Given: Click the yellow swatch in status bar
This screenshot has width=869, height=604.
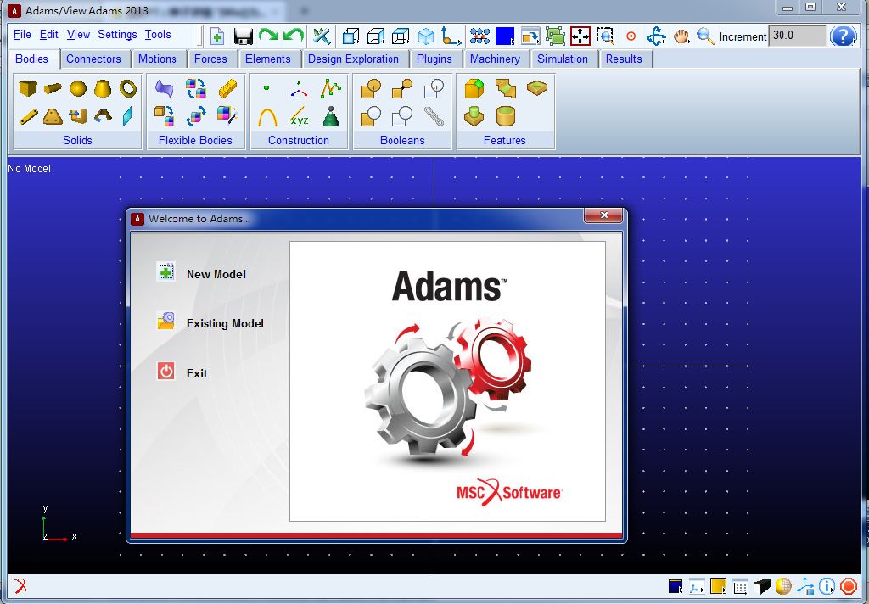Looking at the screenshot, I should pos(718,586).
